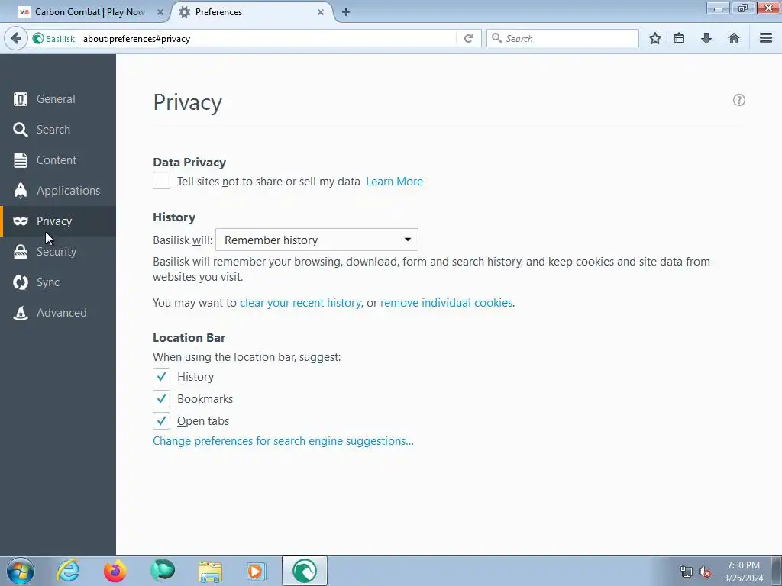Click clear your recent history link
This screenshot has height=586, width=782.
click(300, 303)
